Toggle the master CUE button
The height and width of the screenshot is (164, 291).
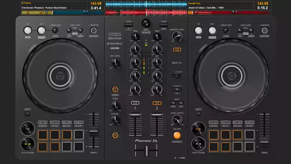pyautogui.click(x=177, y=50)
